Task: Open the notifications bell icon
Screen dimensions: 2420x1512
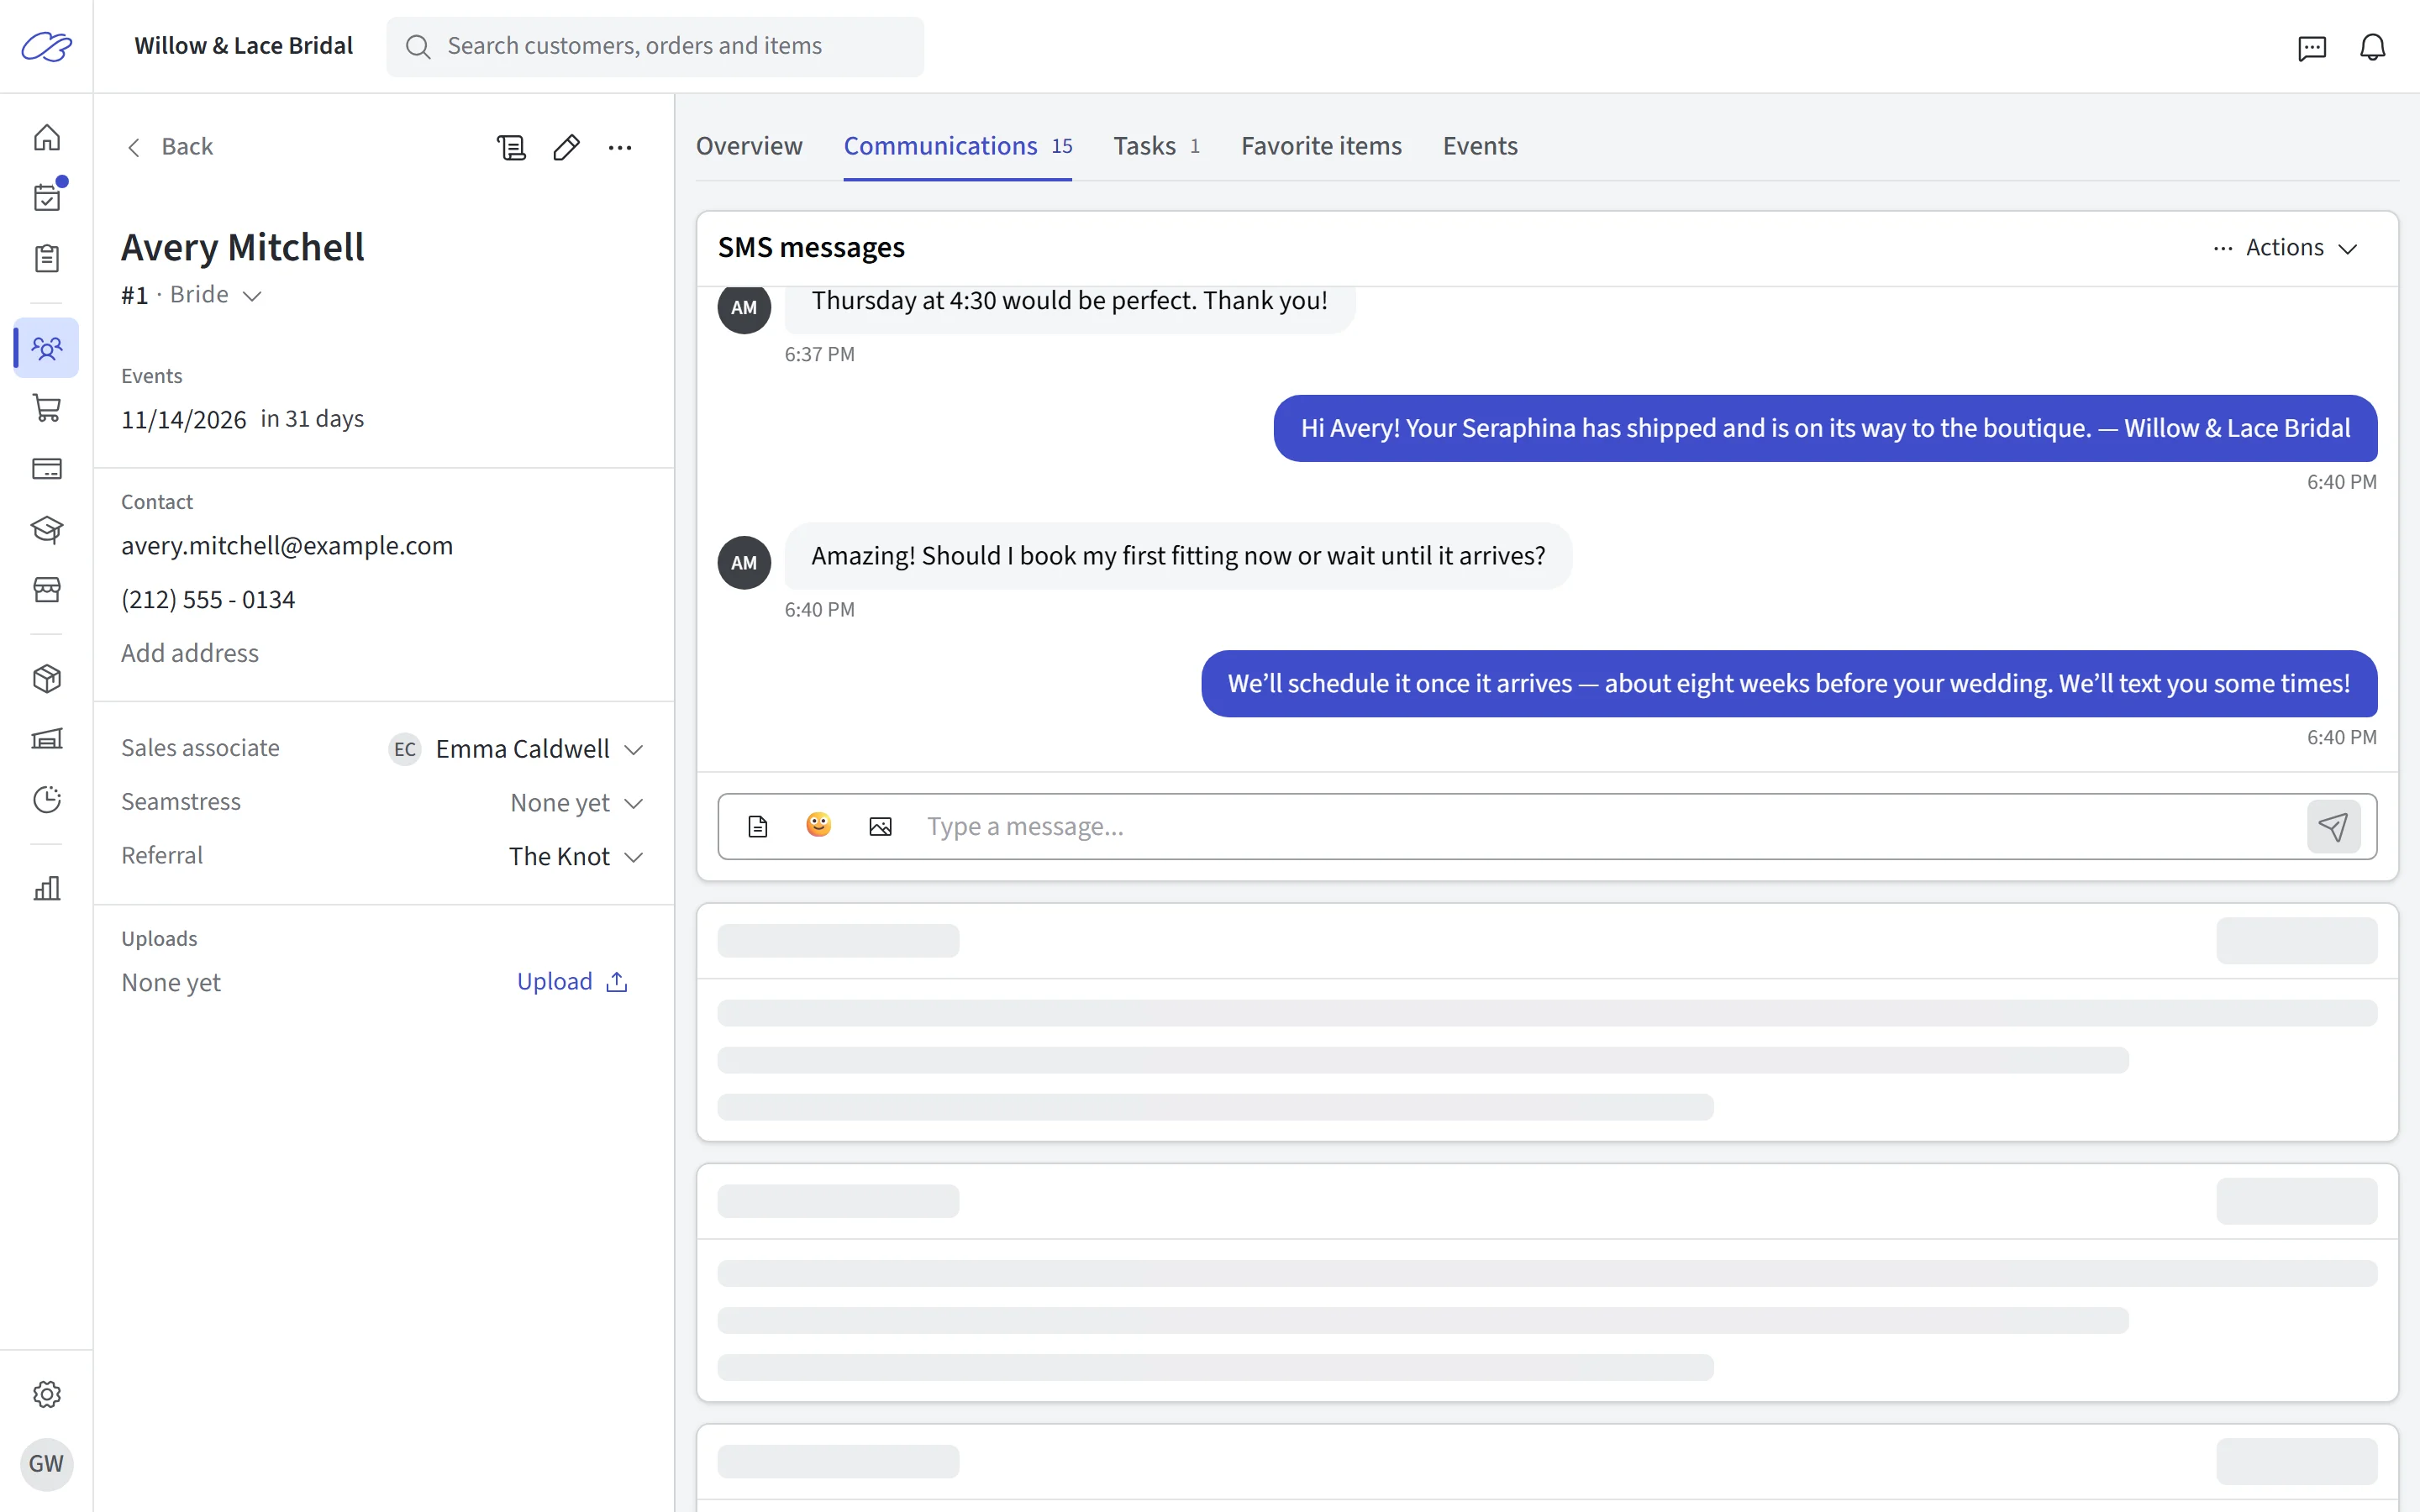Action: (2372, 47)
